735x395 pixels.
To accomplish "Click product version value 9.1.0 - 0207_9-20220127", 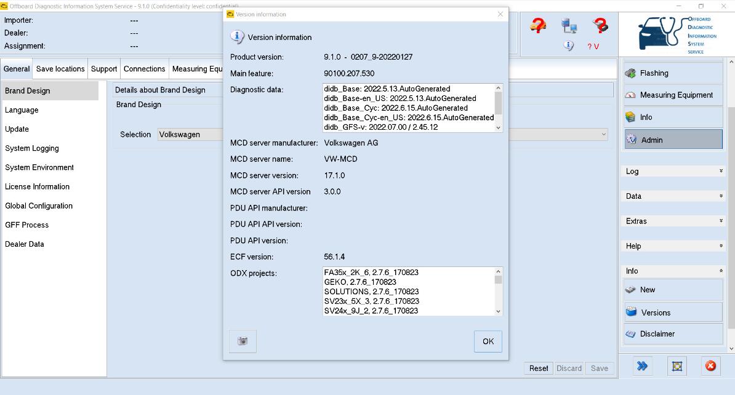I will pyautogui.click(x=368, y=57).
